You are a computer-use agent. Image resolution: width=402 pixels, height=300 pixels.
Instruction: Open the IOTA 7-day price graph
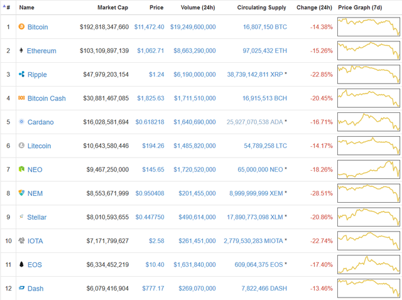pos(369,240)
